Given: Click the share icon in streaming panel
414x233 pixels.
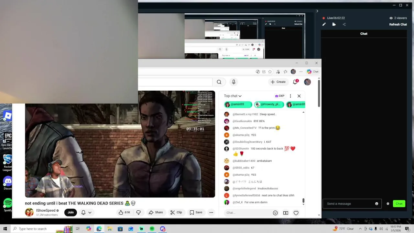Looking at the screenshot, I should click(x=344, y=24).
